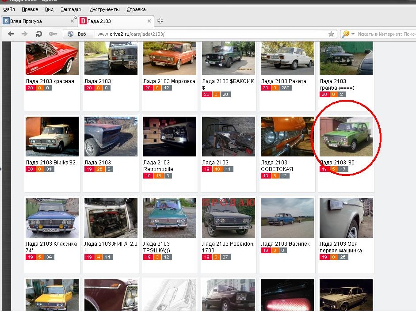The width and height of the screenshot is (416, 312).
Task: Open the Инструменты menu
Action: (104, 9)
